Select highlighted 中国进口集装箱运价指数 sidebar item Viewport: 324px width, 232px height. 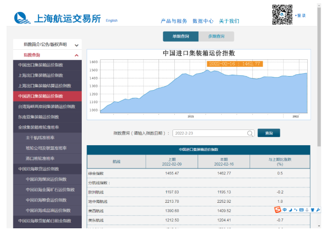click(x=47, y=97)
